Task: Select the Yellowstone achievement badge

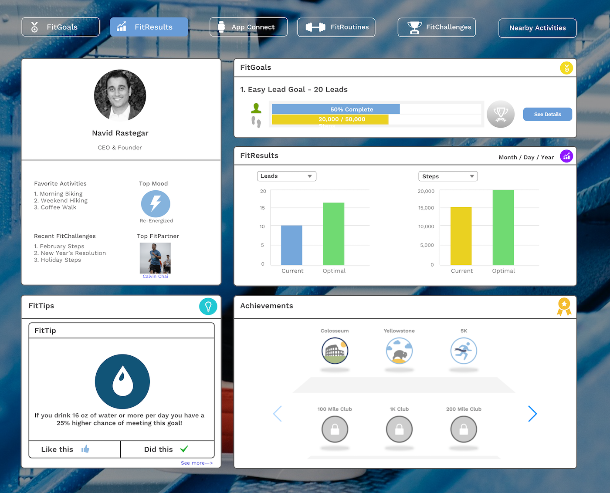Action: [x=399, y=351]
